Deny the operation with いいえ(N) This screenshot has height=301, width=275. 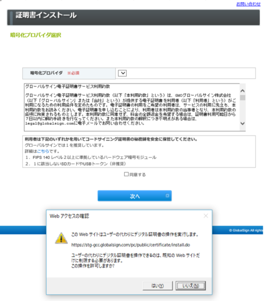[x=191, y=286]
